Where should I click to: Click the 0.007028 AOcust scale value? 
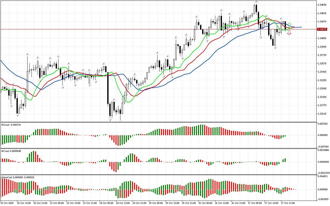(x=323, y=124)
